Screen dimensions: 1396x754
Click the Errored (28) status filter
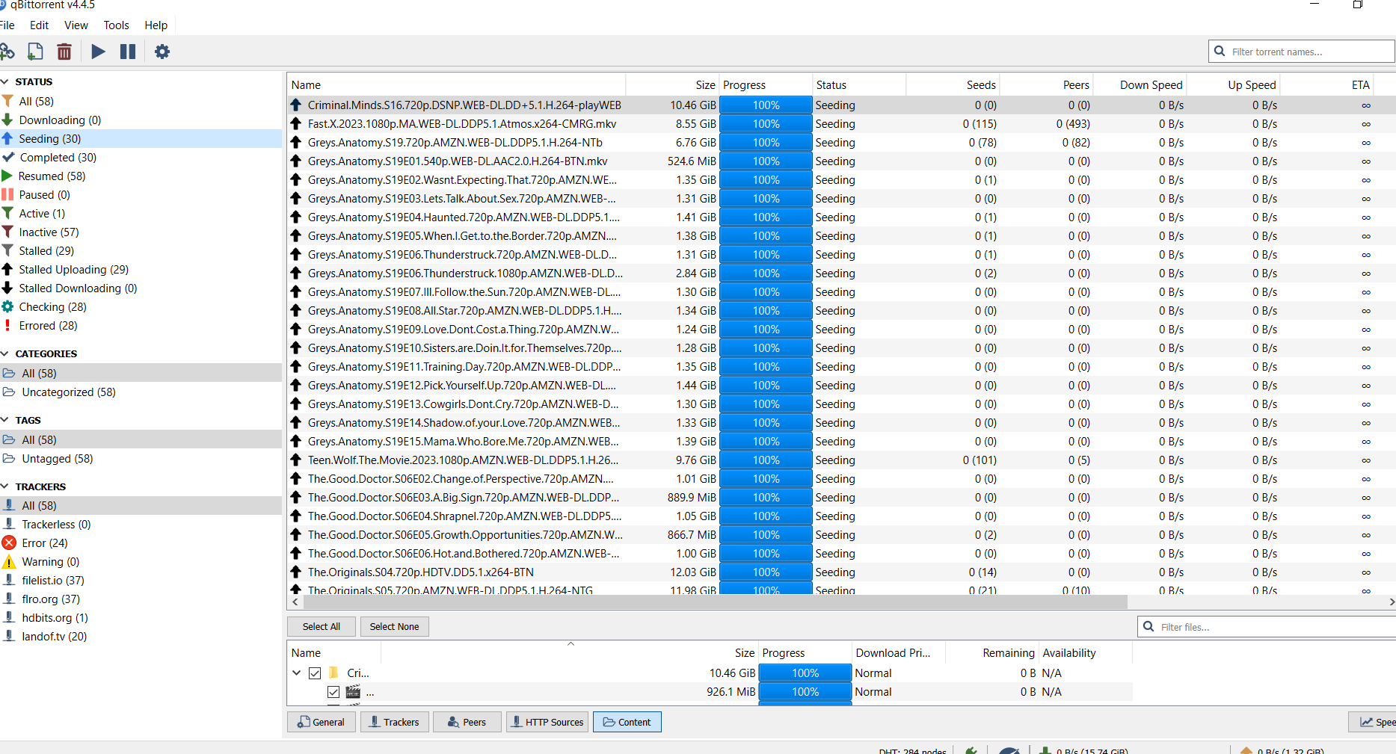click(x=48, y=326)
